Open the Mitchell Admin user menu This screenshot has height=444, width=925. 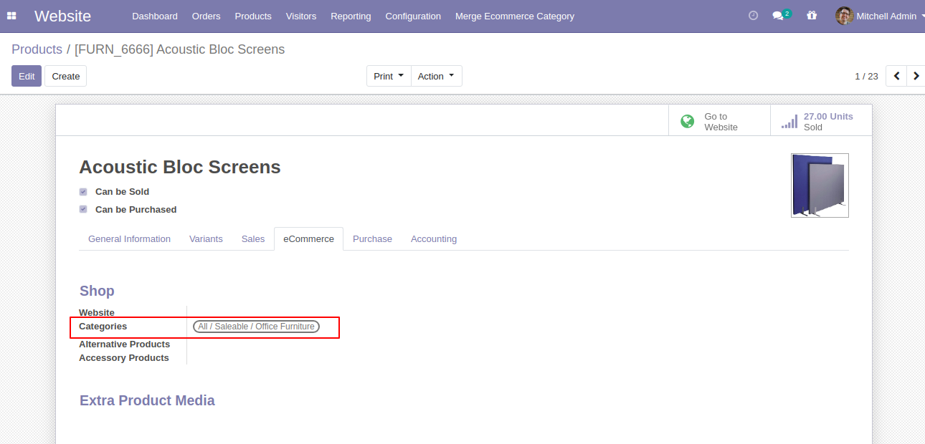(x=880, y=16)
